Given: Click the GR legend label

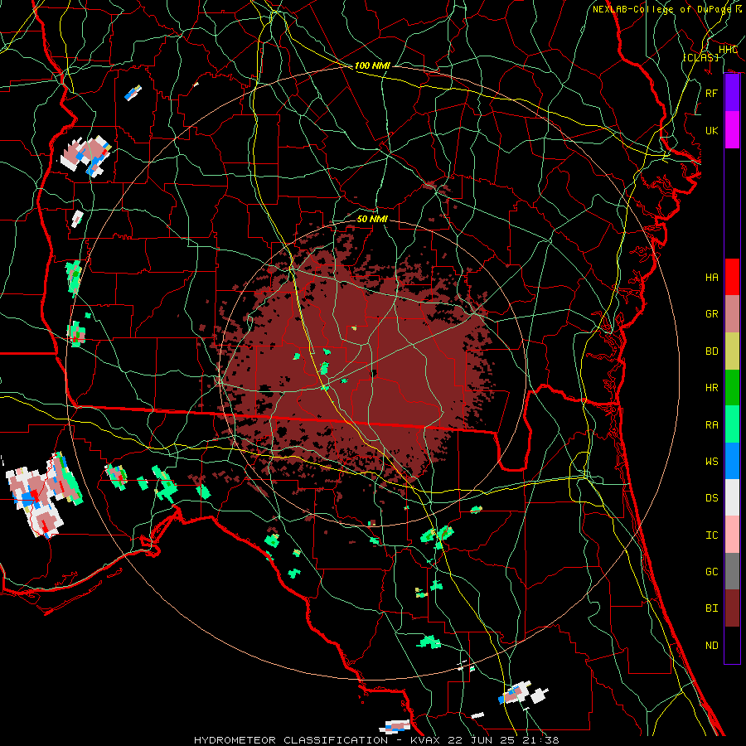Looking at the screenshot, I should click(712, 314).
